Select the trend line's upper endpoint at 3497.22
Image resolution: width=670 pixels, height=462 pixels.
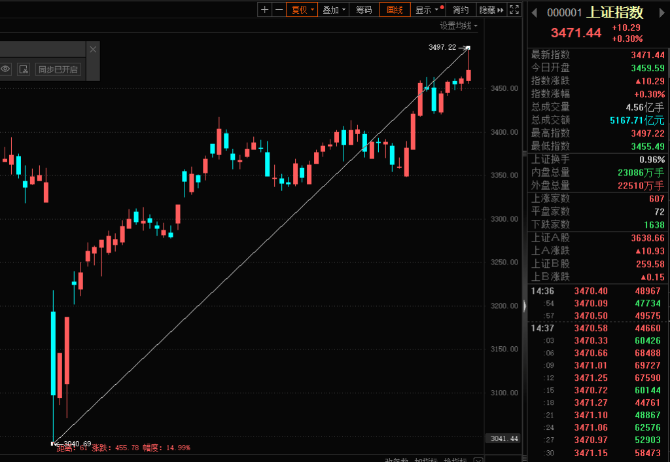tap(468, 47)
